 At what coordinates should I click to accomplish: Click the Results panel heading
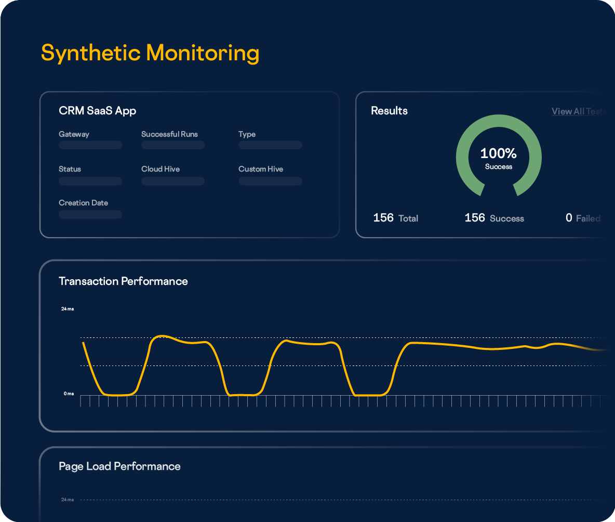389,111
